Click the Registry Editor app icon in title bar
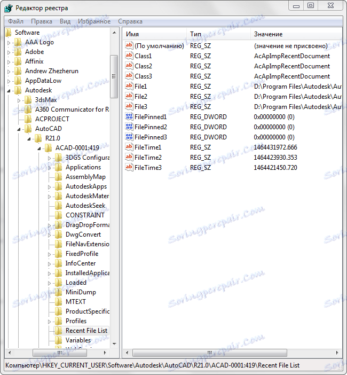The image size is (347, 375). 9,8
